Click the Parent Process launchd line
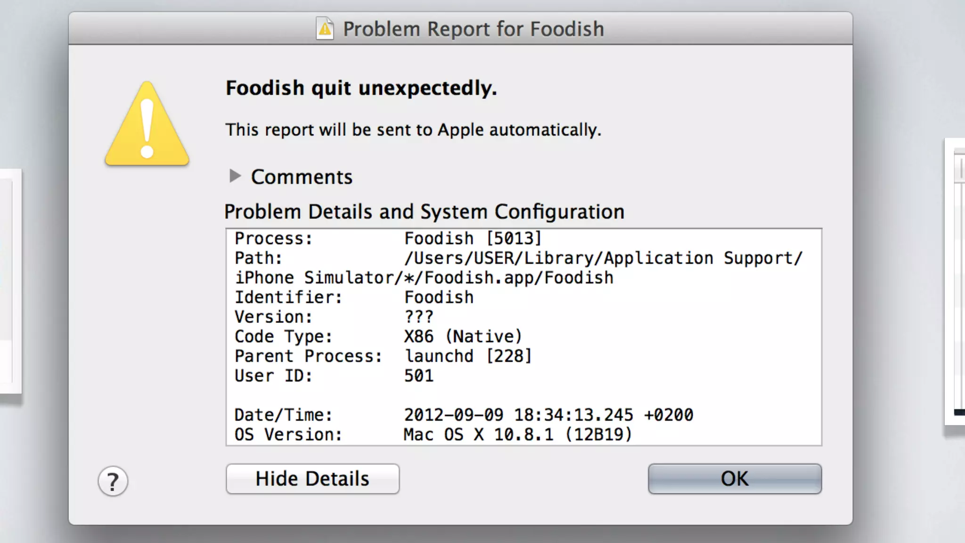Screen dimensions: 965x543 383,356
